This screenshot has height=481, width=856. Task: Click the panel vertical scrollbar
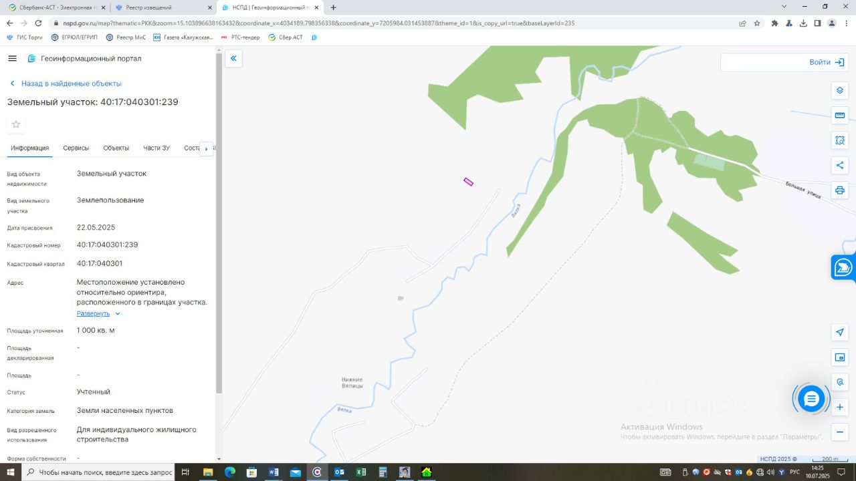point(219,224)
